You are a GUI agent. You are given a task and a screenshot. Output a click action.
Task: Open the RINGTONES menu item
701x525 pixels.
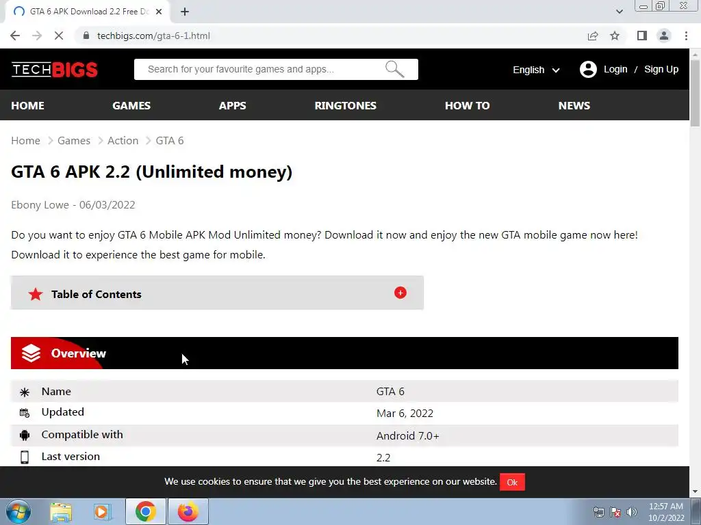345,105
